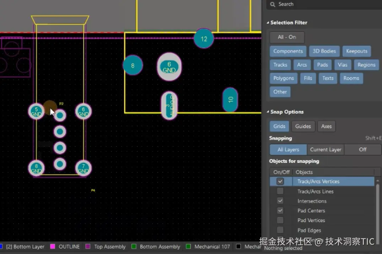Enable Guides snap option
Viewport: 382px width, 254px height.
coord(303,127)
